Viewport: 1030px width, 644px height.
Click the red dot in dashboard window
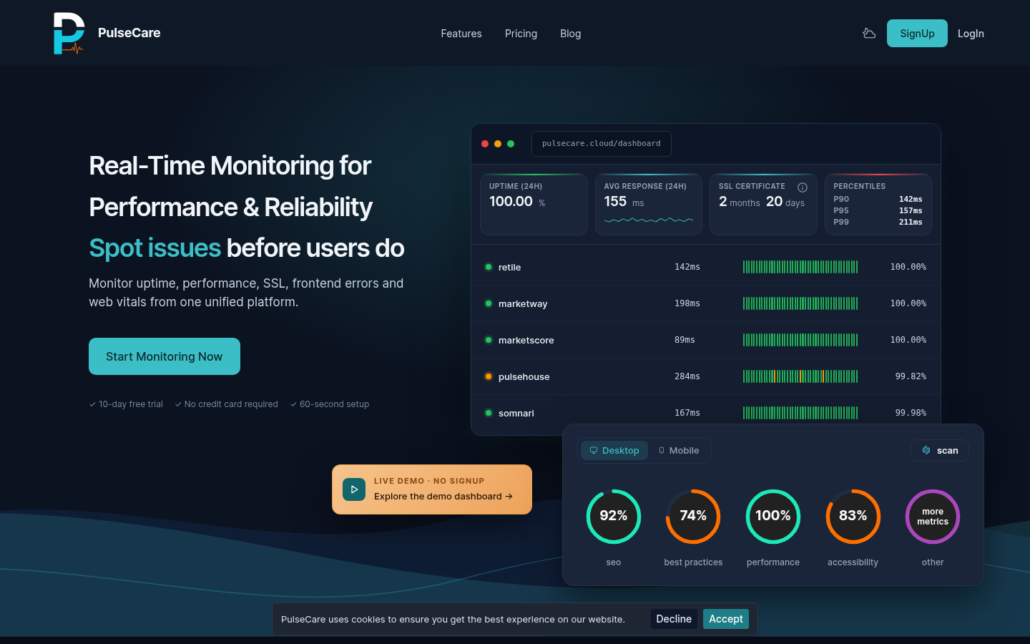point(485,144)
